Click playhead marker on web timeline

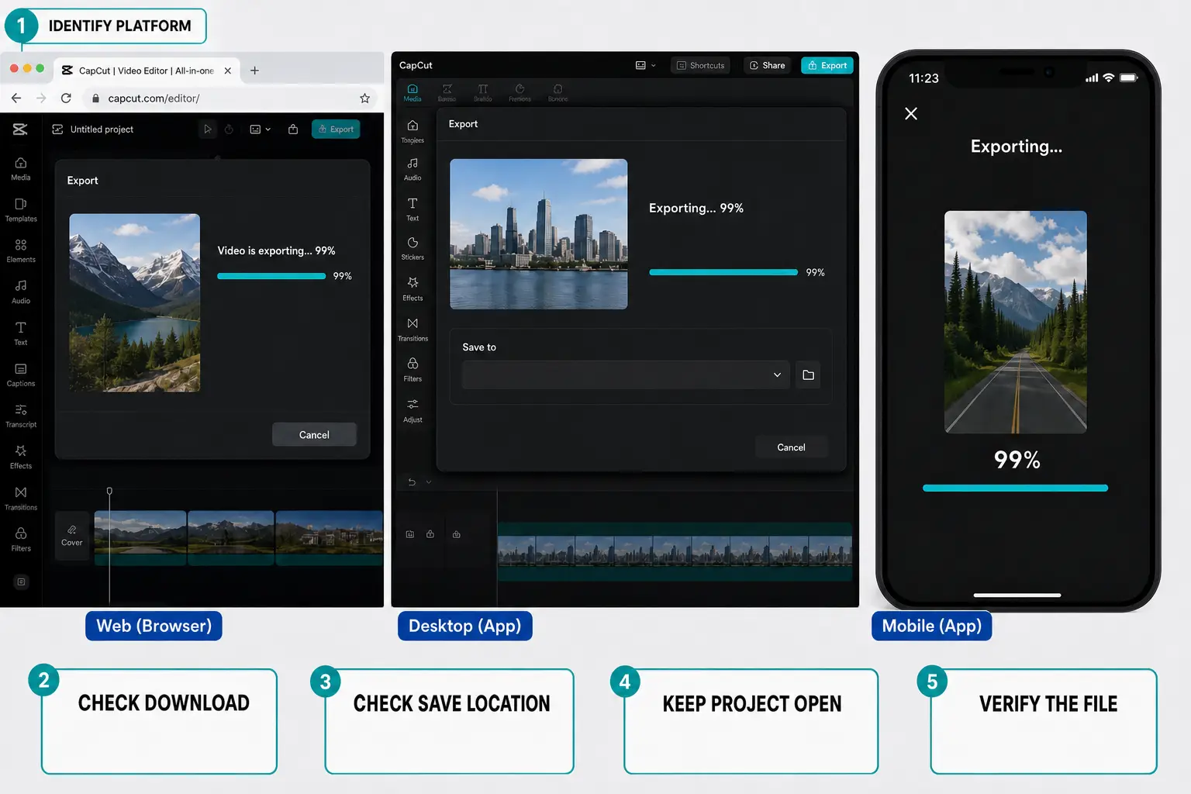tap(109, 491)
